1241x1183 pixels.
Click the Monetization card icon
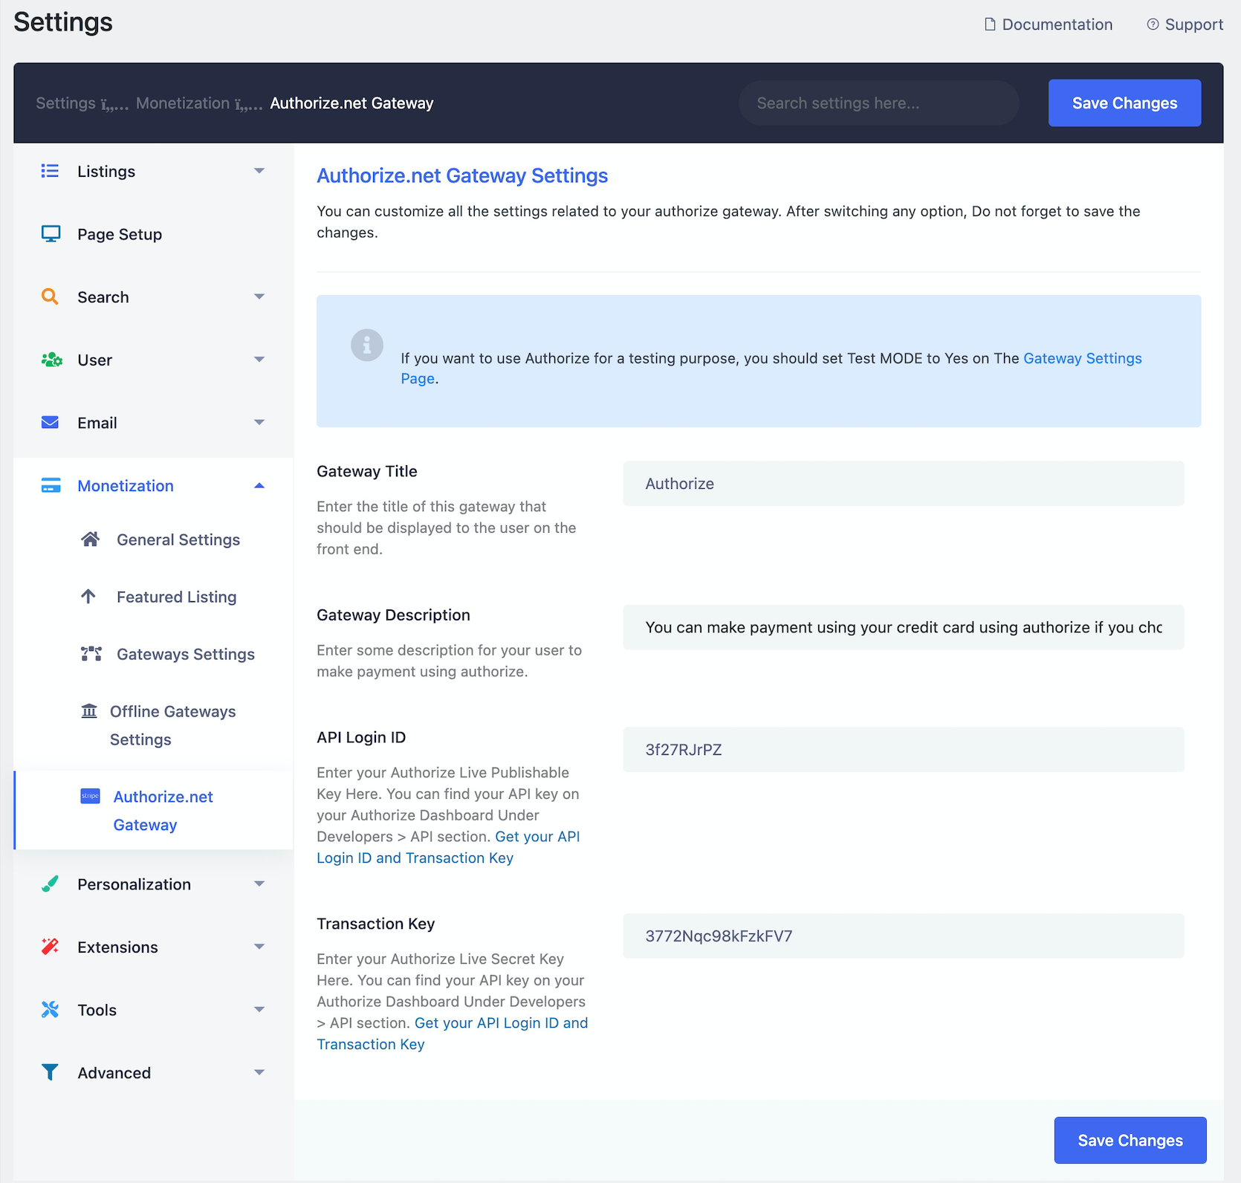tap(49, 485)
